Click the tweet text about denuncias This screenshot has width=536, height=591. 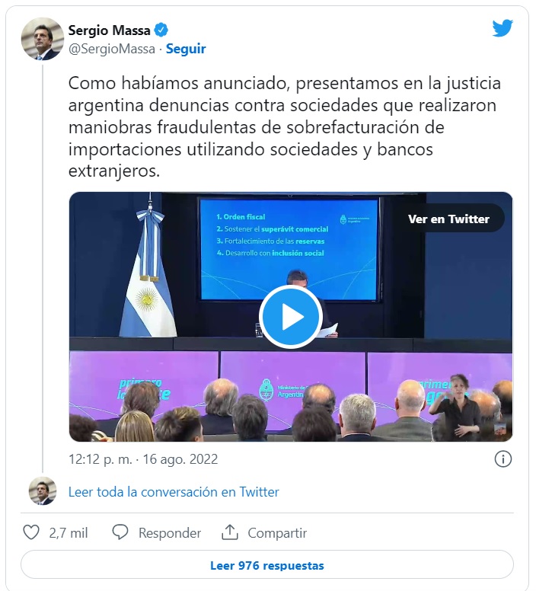coord(285,127)
